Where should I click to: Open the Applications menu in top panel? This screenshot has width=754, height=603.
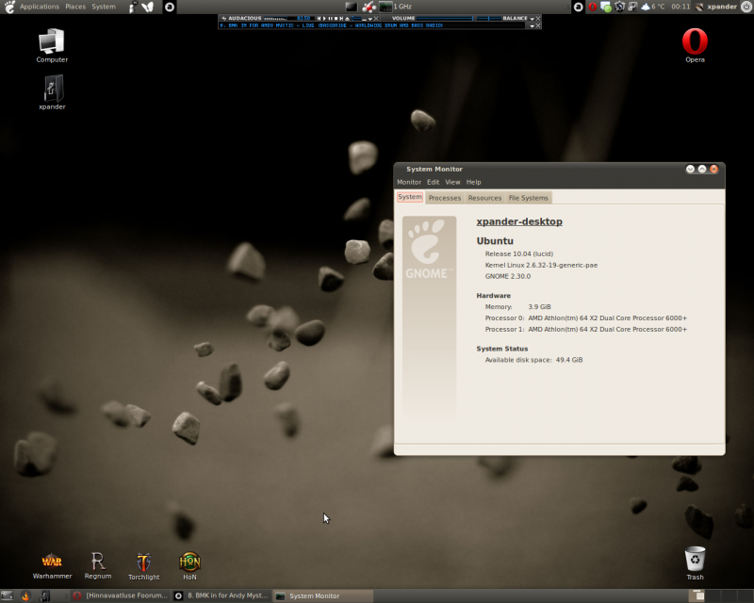[x=40, y=7]
